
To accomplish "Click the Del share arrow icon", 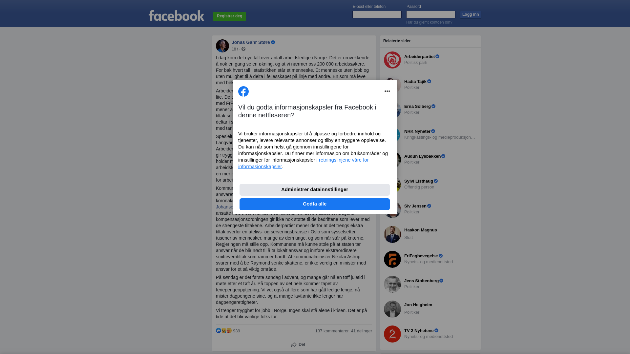I will coord(294,344).
